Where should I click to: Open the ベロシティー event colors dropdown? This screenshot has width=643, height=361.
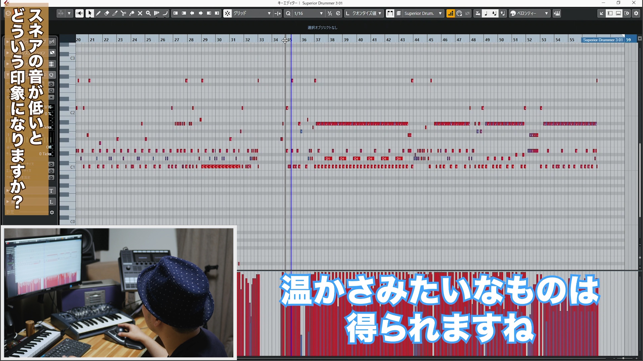pos(530,13)
